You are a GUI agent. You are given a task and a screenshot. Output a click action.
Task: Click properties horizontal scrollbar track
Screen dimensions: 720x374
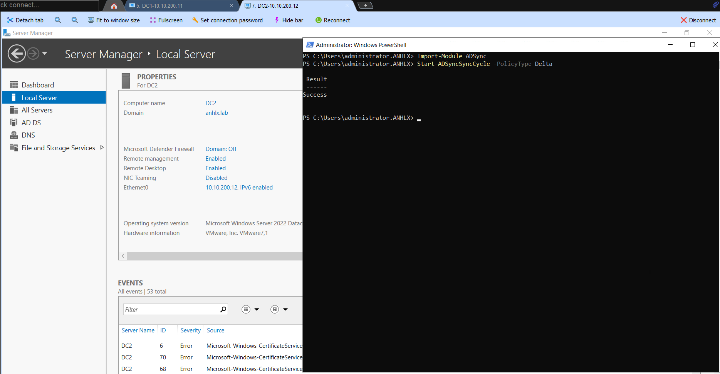tap(215, 256)
